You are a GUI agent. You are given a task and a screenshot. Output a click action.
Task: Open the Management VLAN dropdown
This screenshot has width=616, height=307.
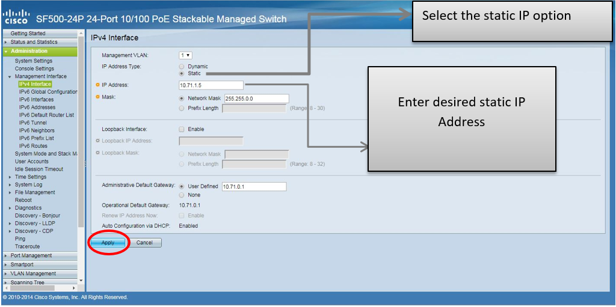[x=185, y=55]
